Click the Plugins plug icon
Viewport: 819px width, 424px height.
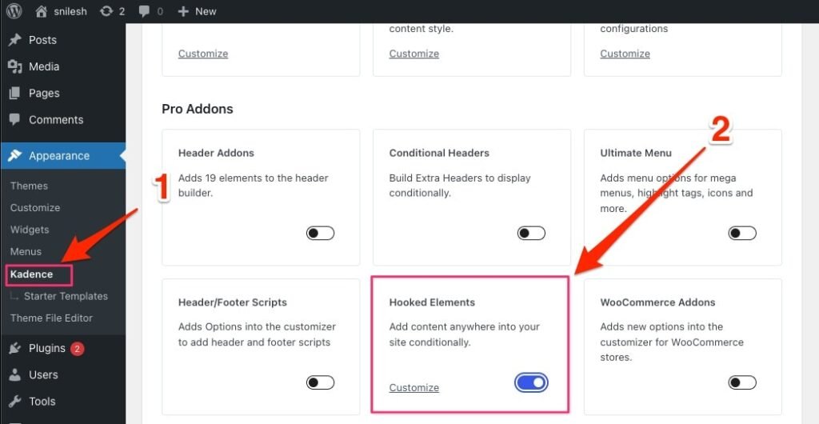(x=14, y=348)
